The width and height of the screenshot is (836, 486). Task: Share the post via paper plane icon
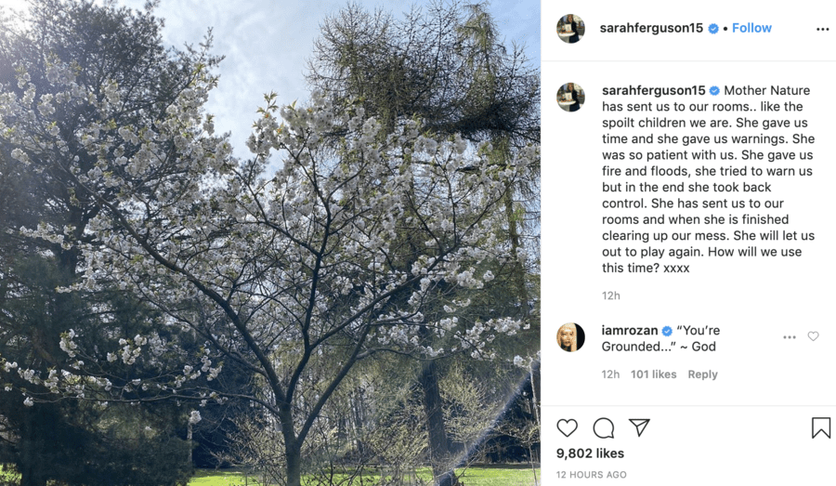coord(639,427)
